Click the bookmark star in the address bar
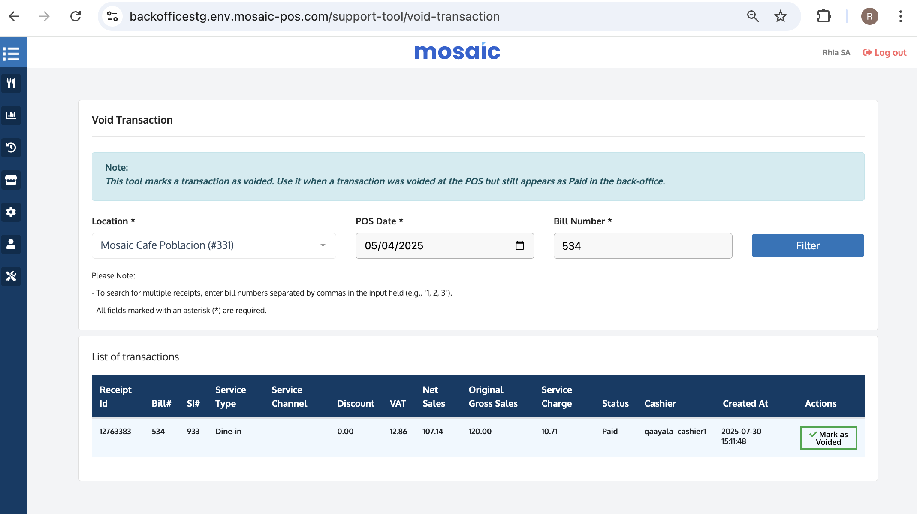This screenshot has width=917, height=514. tap(781, 16)
